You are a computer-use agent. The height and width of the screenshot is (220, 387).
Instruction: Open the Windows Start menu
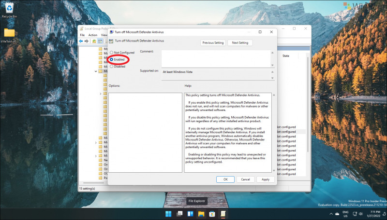coord(168,214)
